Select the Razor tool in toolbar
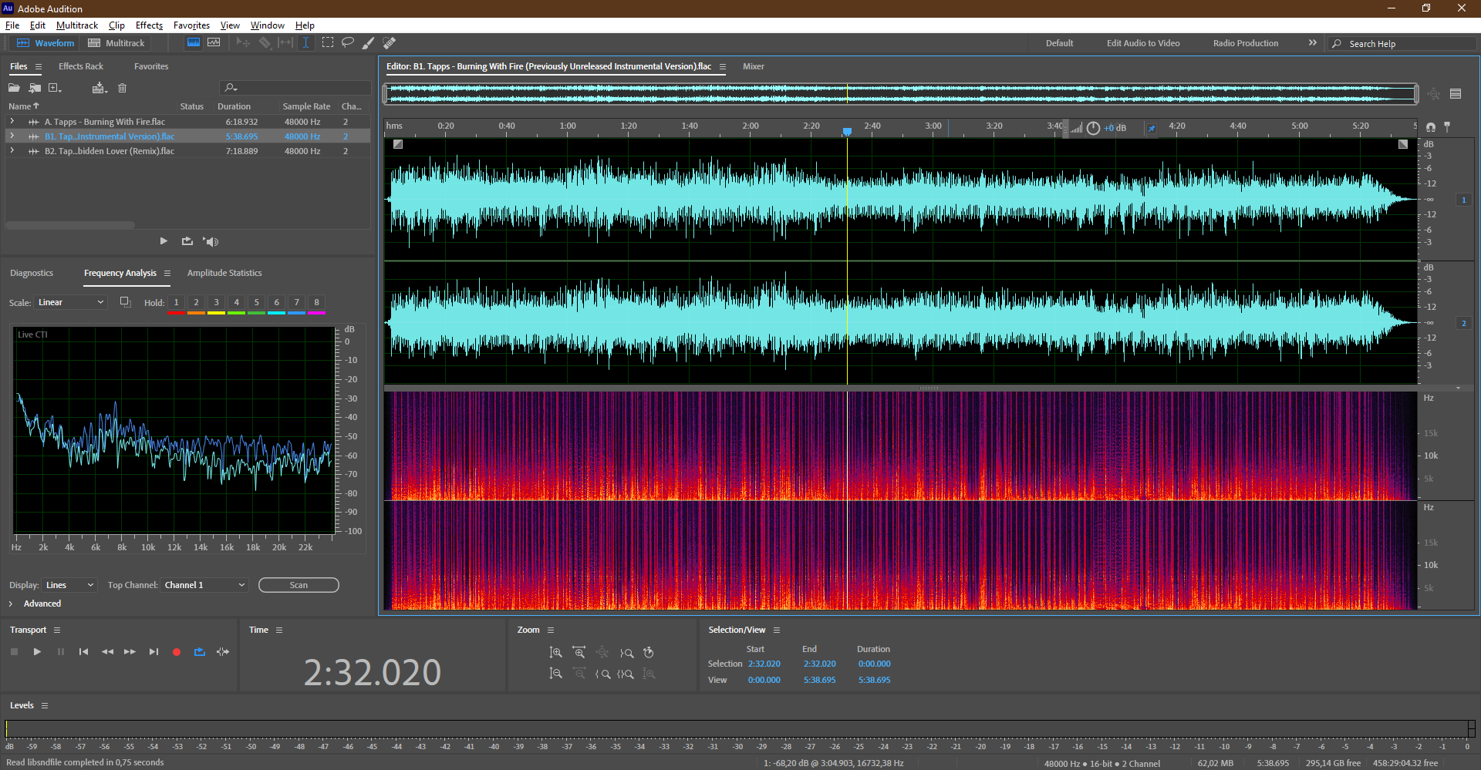 pyautogui.click(x=265, y=42)
